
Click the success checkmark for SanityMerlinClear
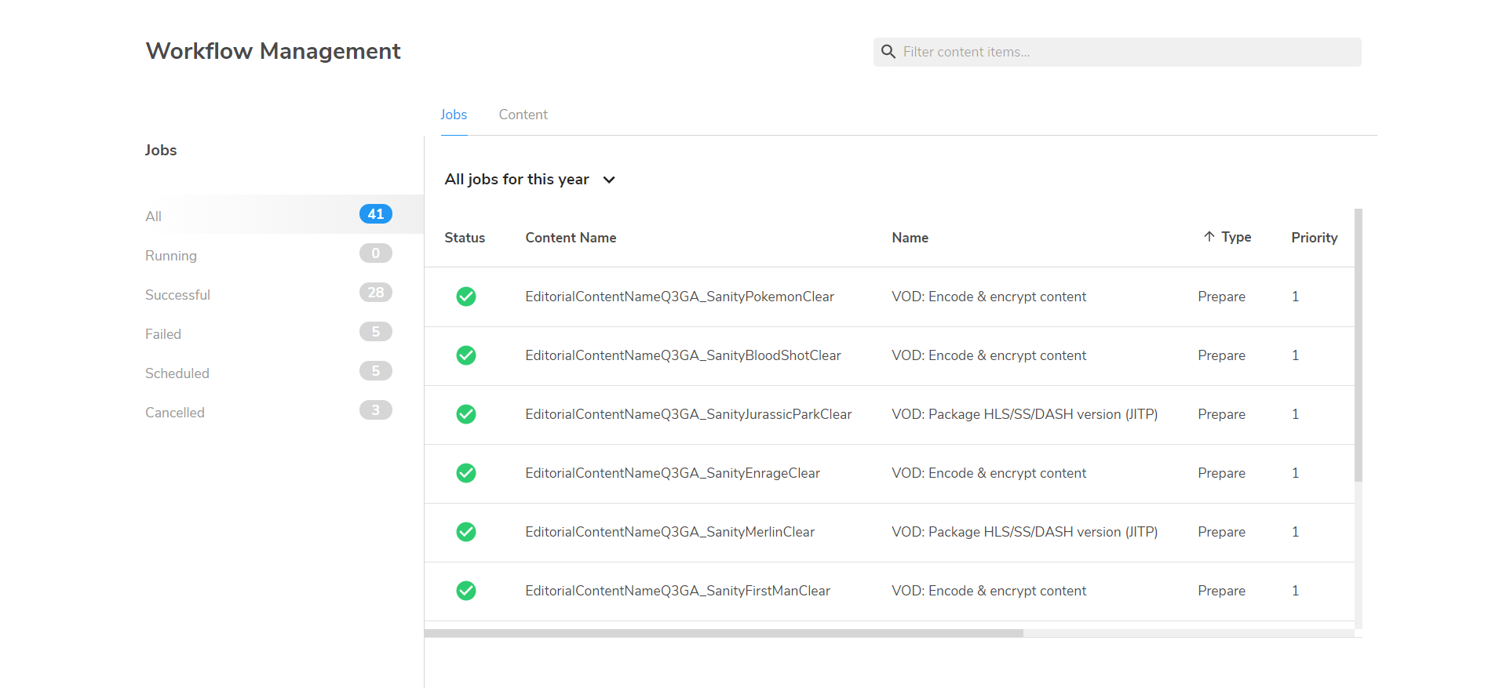pyautogui.click(x=466, y=532)
